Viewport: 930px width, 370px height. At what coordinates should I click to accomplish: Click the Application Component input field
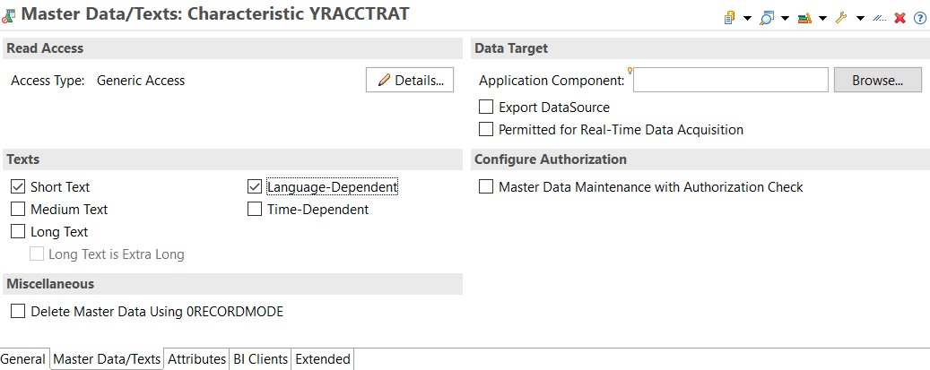pyautogui.click(x=731, y=81)
